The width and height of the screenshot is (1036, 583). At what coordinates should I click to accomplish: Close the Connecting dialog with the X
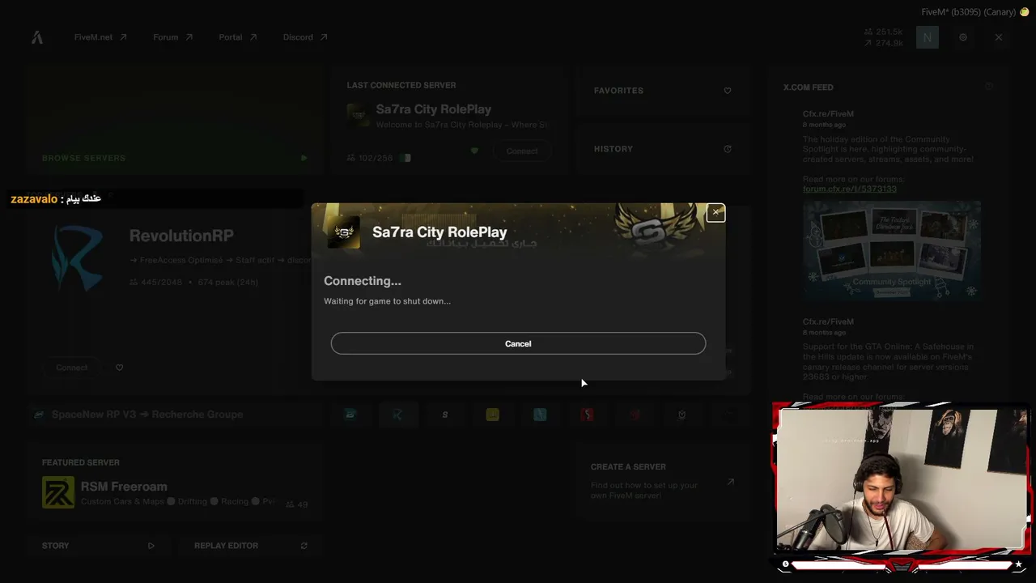click(715, 213)
